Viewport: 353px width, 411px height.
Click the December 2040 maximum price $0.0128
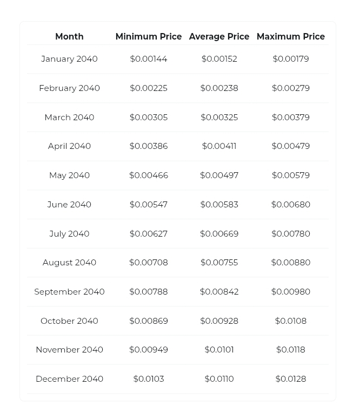click(291, 379)
